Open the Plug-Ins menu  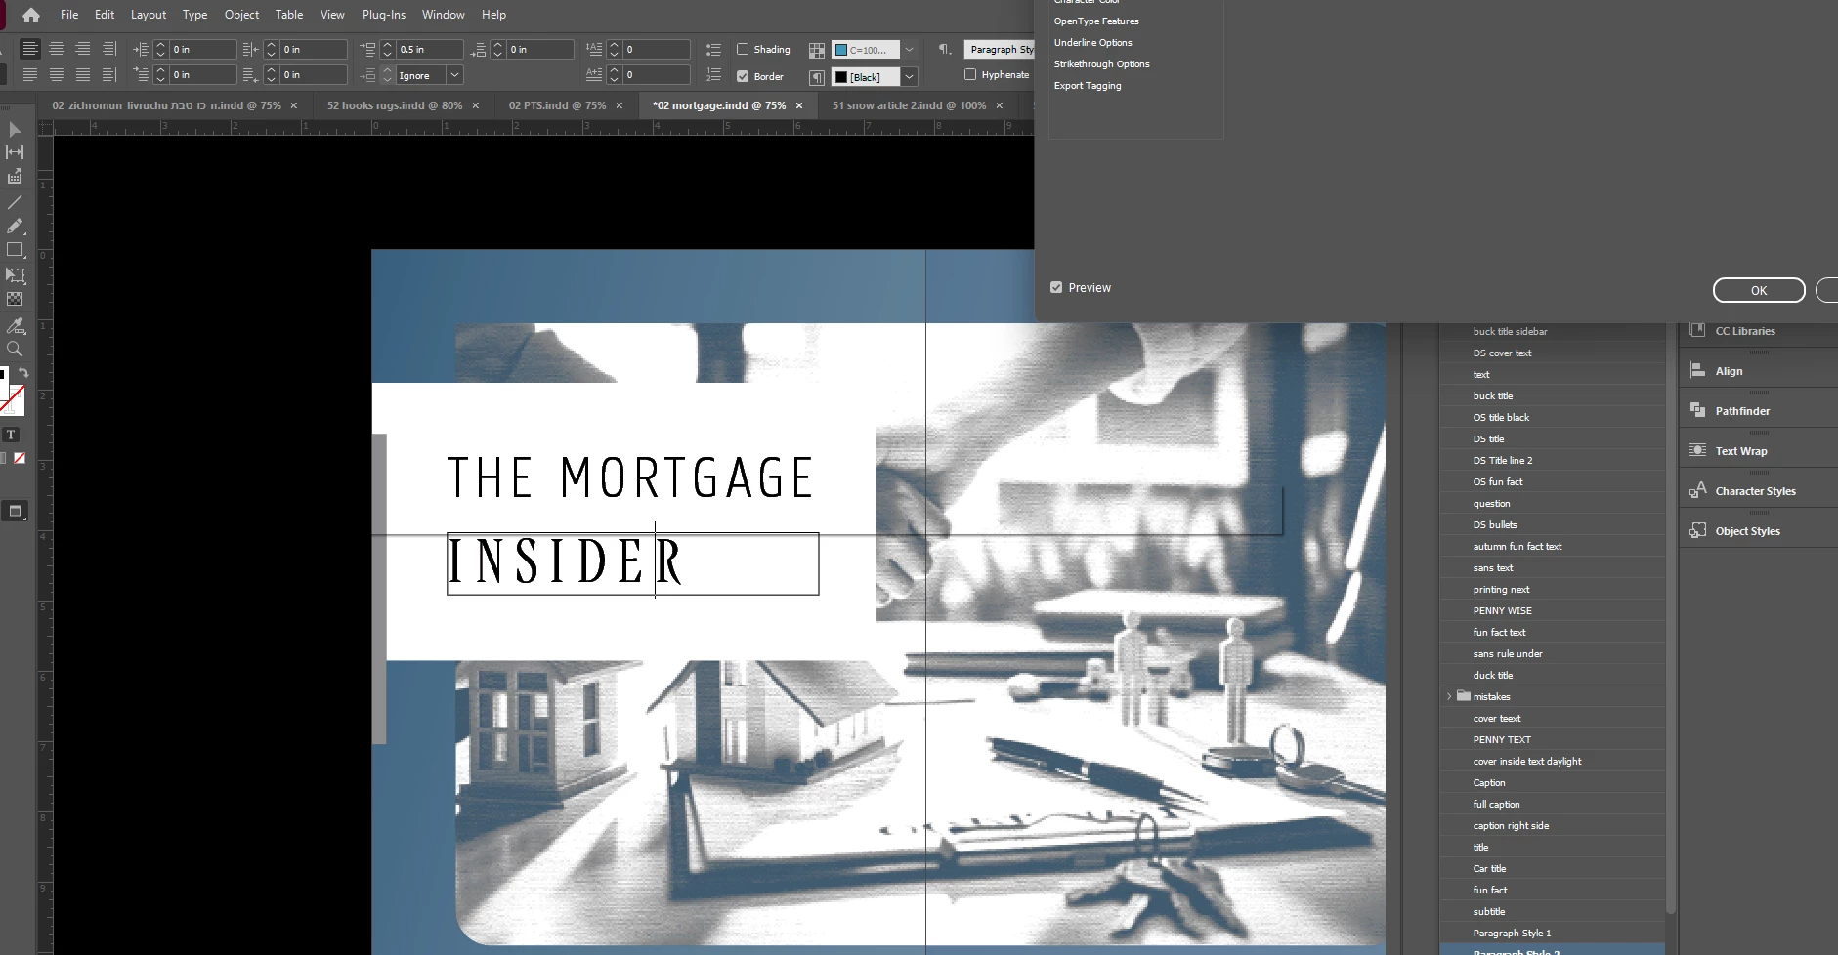[384, 15]
